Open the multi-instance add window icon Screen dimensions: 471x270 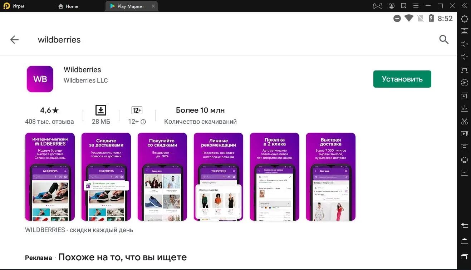click(464, 96)
